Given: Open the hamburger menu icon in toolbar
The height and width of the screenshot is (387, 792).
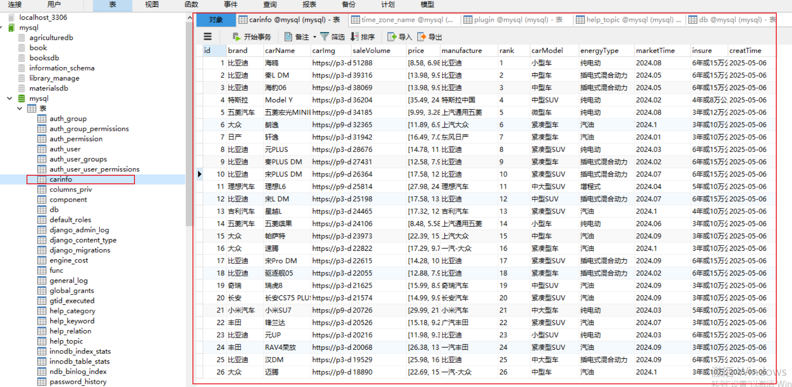Looking at the screenshot, I should pos(207,37).
